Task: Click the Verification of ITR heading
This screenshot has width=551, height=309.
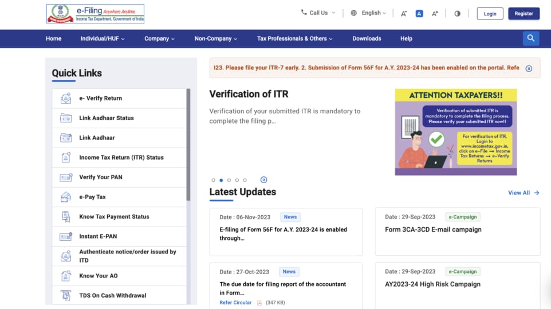Action: 249,94
